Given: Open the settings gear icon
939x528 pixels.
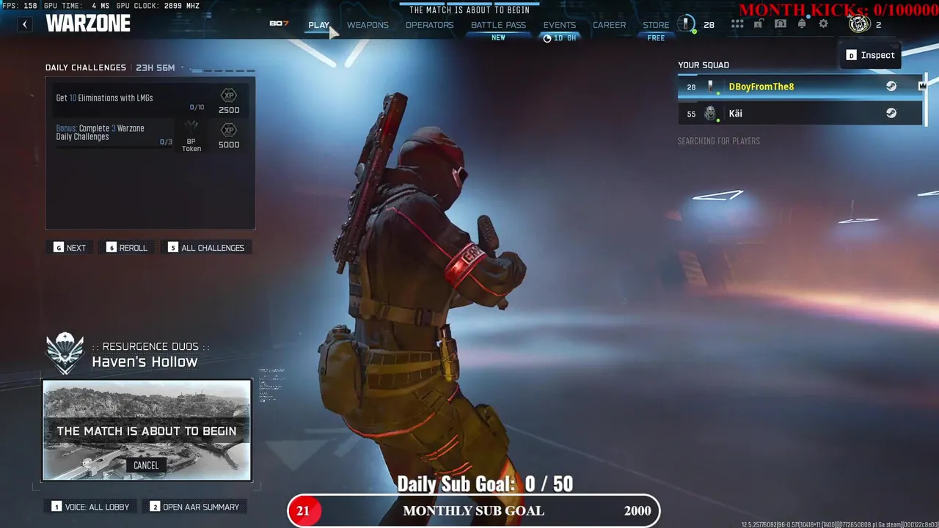Looking at the screenshot, I should pyautogui.click(x=823, y=24).
